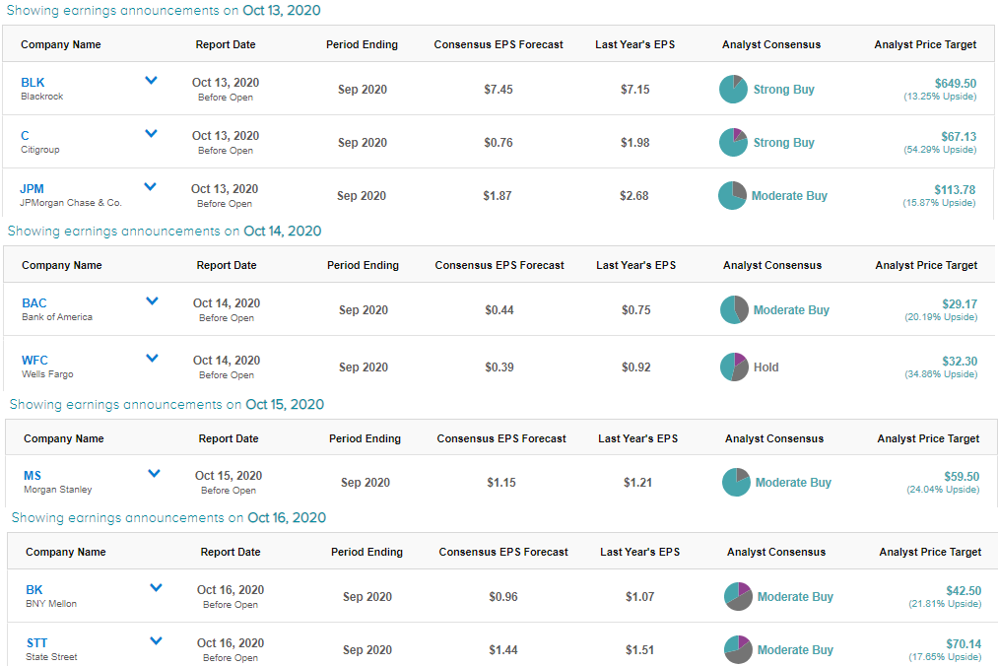Image resolution: width=998 pixels, height=666 pixels.
Task: Select the $2.68 last year's EPS for JPMorgan
Action: (x=633, y=195)
